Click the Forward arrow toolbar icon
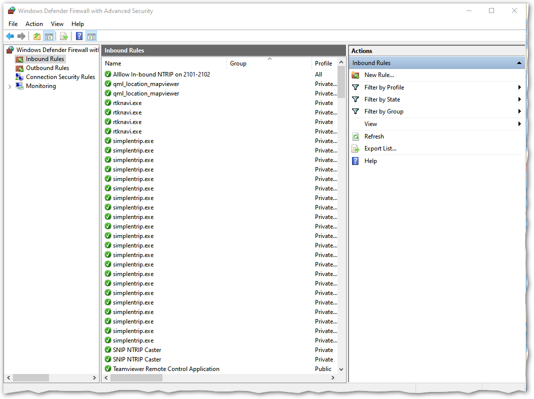Image resolution: width=534 pixels, height=399 pixels. coord(21,36)
